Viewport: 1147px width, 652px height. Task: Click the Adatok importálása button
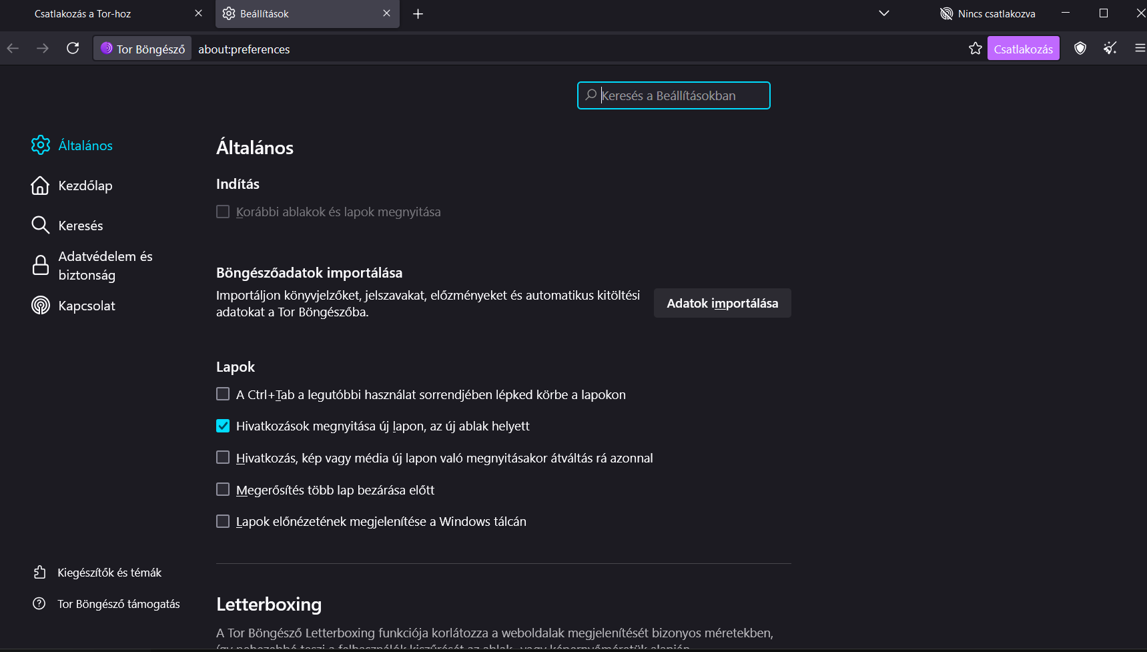(x=722, y=303)
